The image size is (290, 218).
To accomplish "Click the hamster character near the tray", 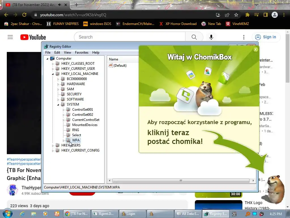I will pos(275,189).
